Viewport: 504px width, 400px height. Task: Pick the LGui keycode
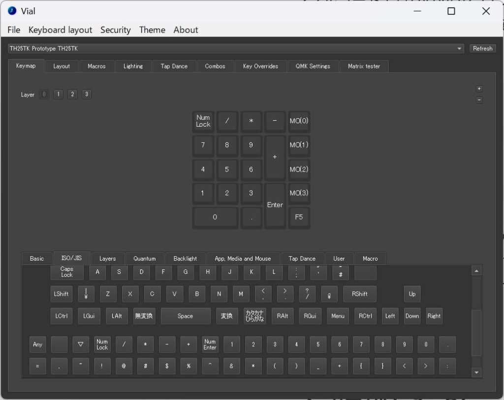coord(89,316)
